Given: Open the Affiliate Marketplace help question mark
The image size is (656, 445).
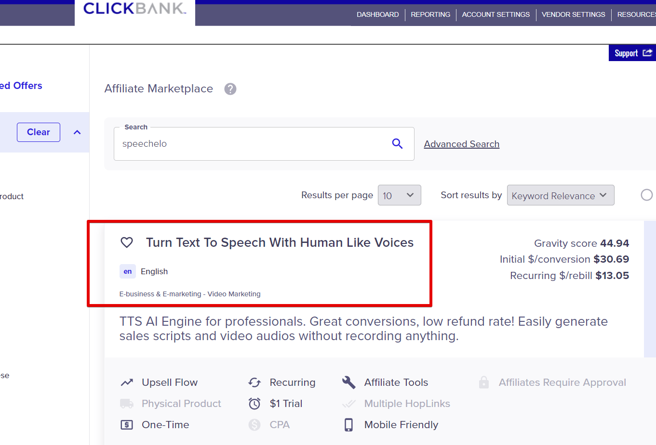Looking at the screenshot, I should [x=230, y=89].
